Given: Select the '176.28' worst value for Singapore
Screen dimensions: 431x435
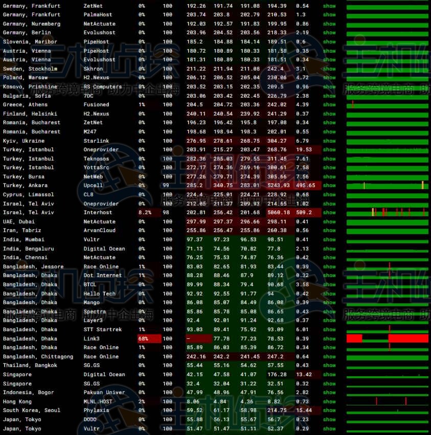Looking at the screenshot, I should [x=277, y=375].
